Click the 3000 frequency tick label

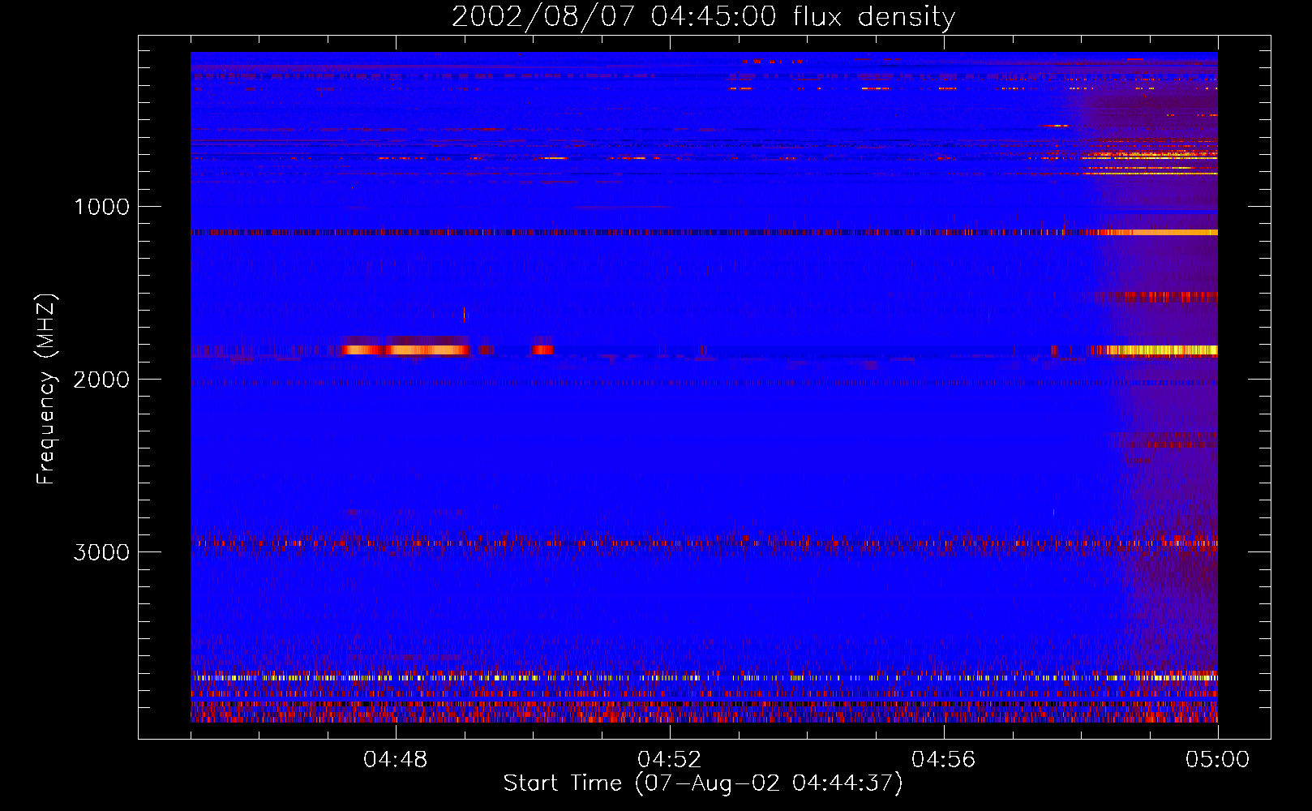(101, 552)
